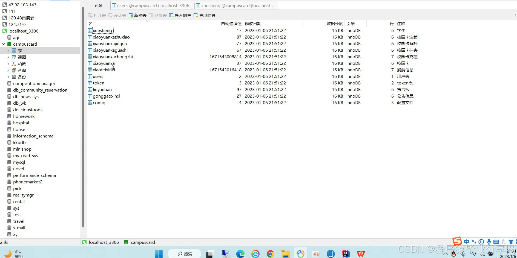Click the taskbar 搜索 search box
Viewport: 517px width, 258px height.
pyautogui.click(x=185, y=254)
